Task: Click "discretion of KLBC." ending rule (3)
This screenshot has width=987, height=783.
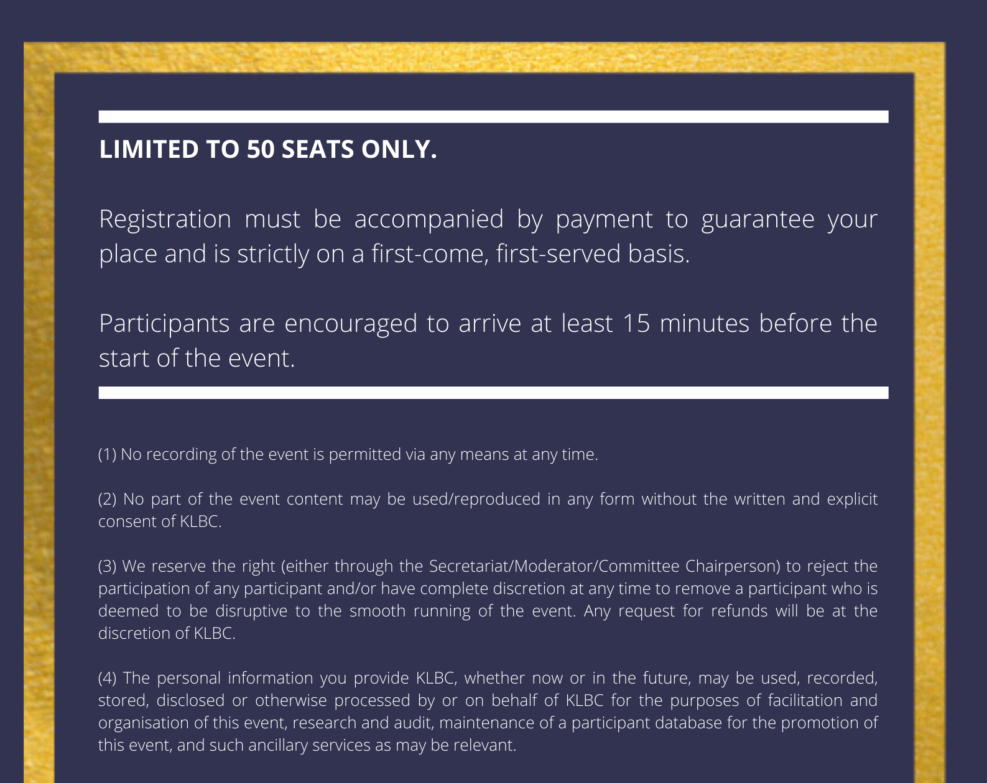Action: [167, 633]
